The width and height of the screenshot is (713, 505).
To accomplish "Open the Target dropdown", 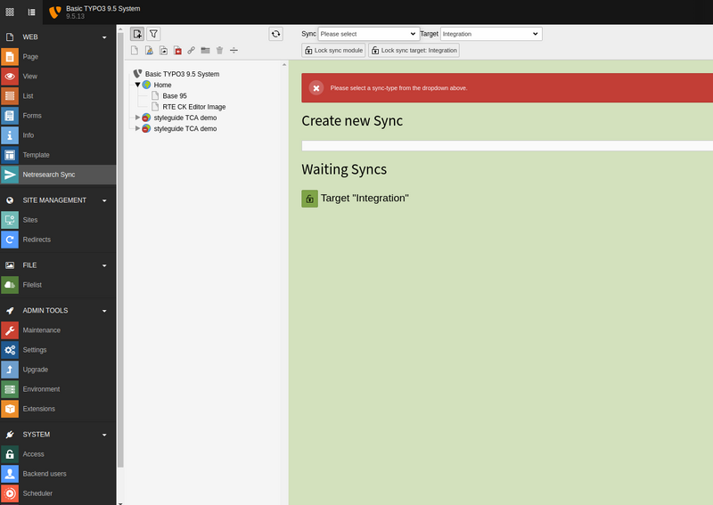I will point(490,34).
